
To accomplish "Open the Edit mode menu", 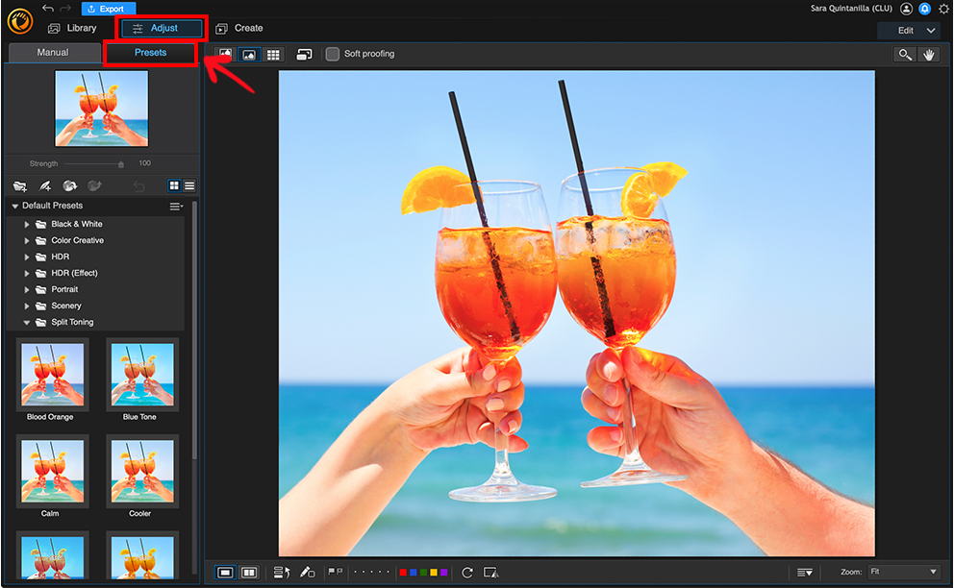I will point(908,30).
